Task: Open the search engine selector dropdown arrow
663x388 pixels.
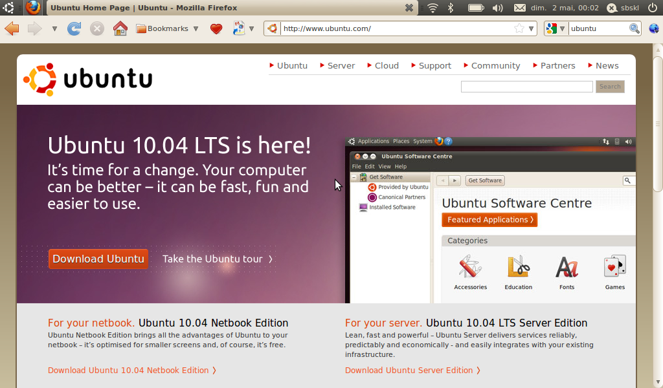Action: pyautogui.click(x=563, y=28)
